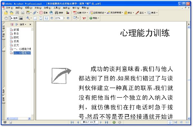The height and width of the screenshot is (127, 193).
Task: Open the 窗口 menu
Action: 76,8
